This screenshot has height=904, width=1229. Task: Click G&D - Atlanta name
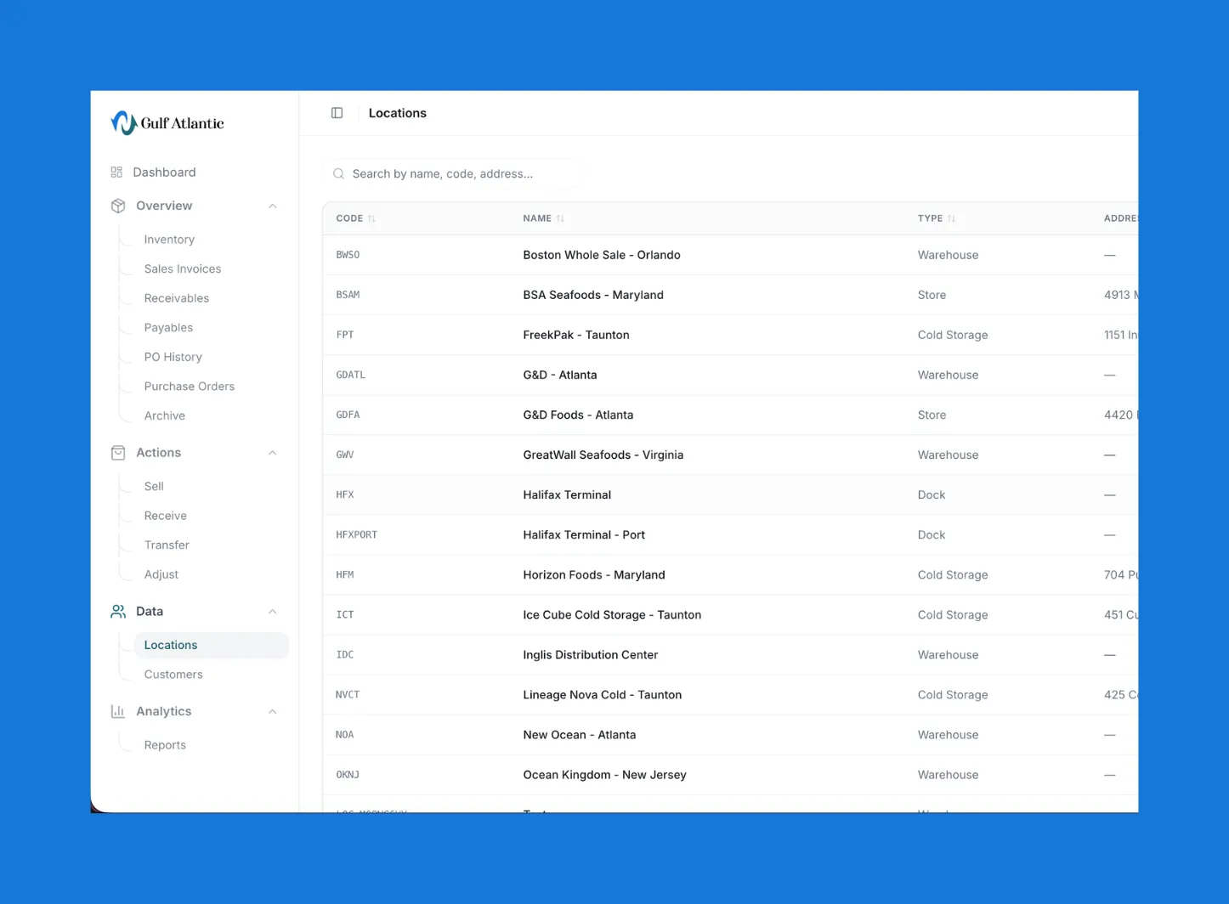[560, 375]
